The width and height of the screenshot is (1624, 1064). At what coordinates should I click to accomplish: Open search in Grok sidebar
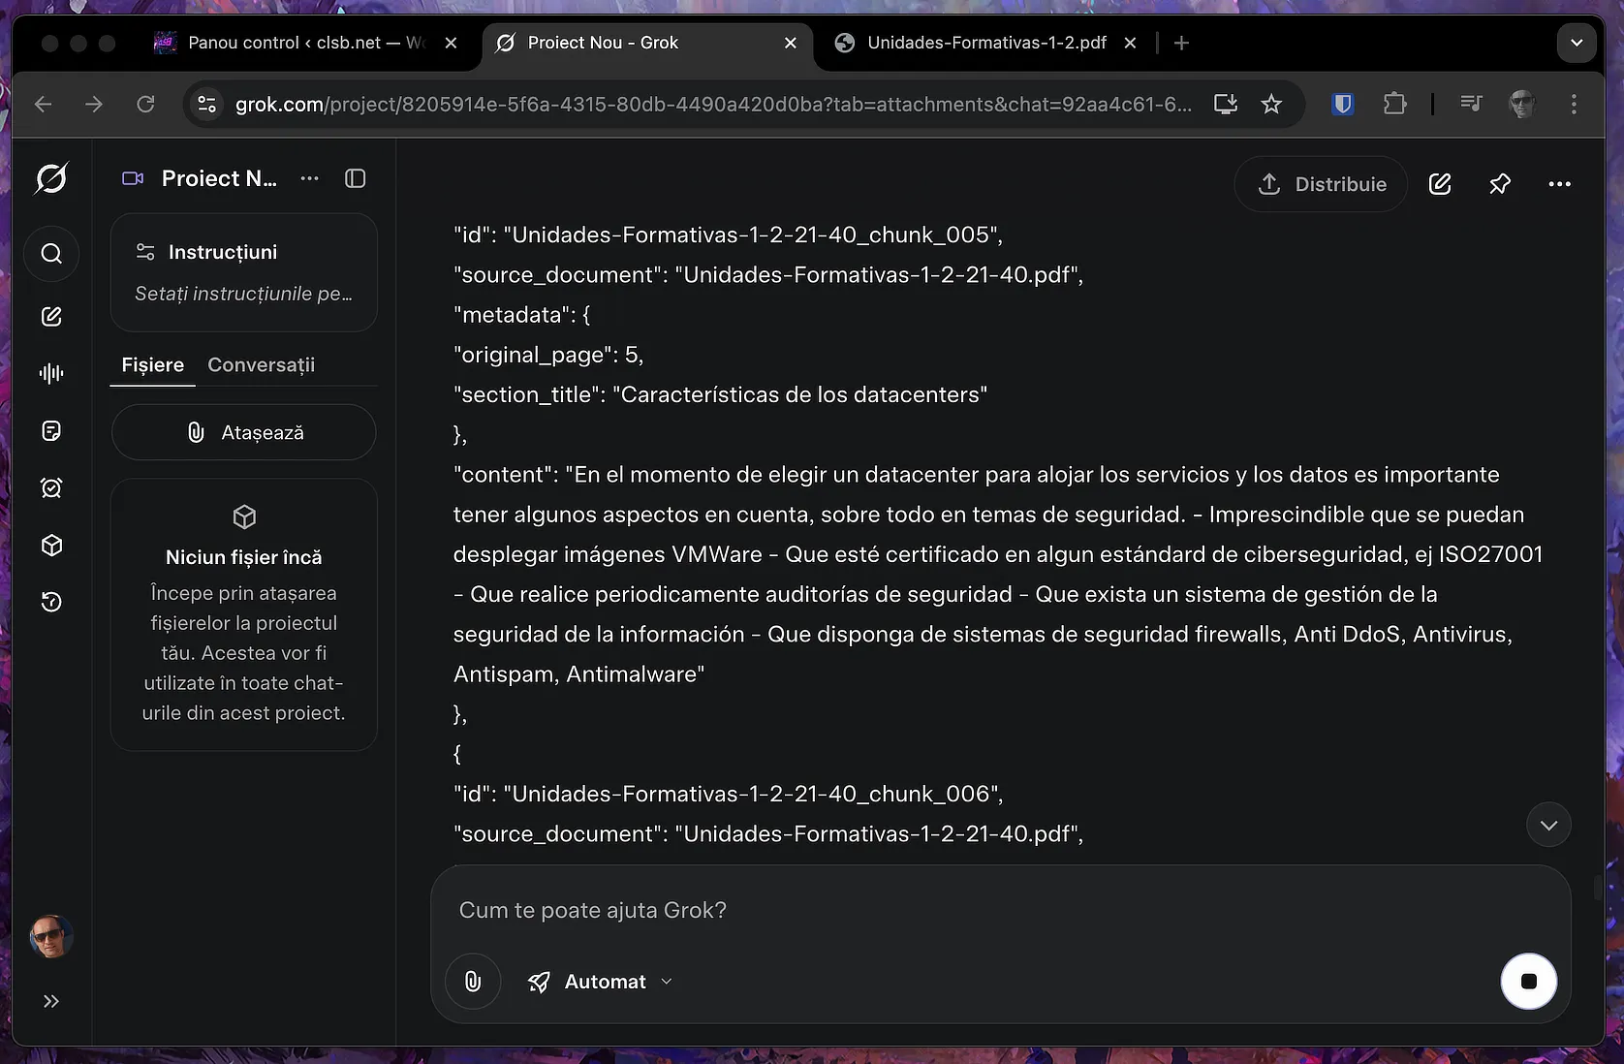(x=51, y=254)
